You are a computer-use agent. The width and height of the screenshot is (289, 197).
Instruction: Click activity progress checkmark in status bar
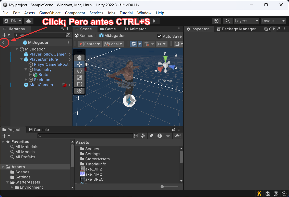[x=284, y=193]
